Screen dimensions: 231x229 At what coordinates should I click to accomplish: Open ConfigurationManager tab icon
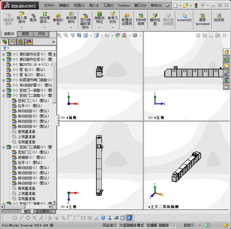pos(21,42)
